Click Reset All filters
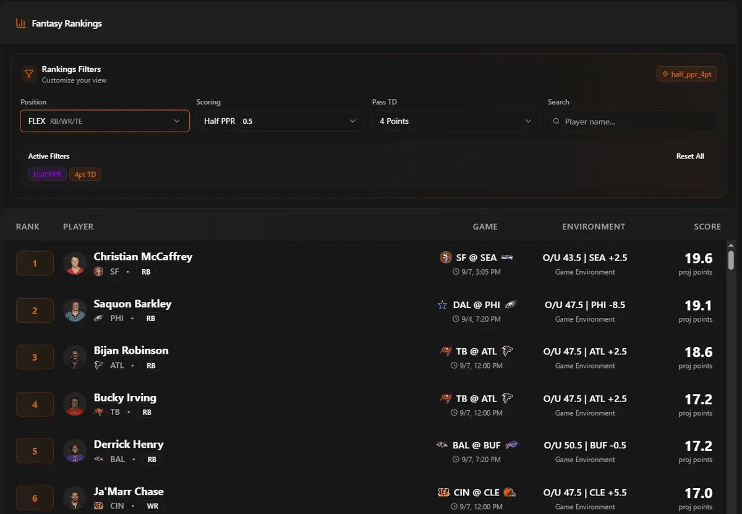The height and width of the screenshot is (514, 742). [x=690, y=156]
